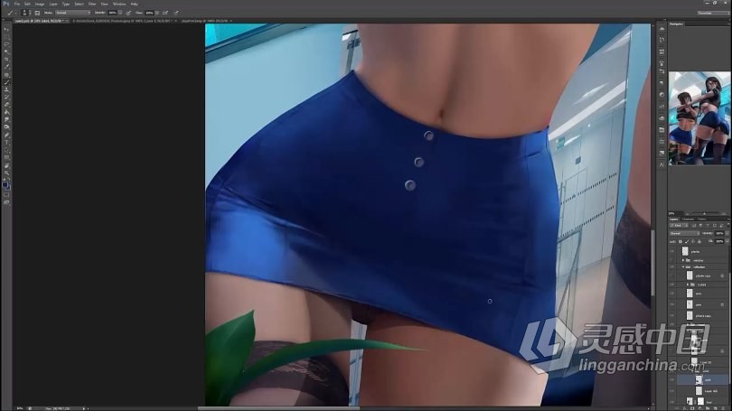Open the brush Opacity slider dropdown
732x411 pixels.
tap(120, 13)
